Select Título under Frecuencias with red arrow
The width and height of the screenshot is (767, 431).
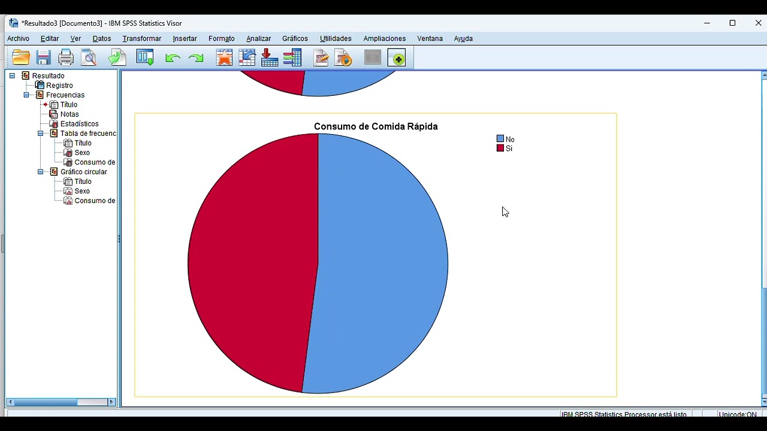(69, 105)
